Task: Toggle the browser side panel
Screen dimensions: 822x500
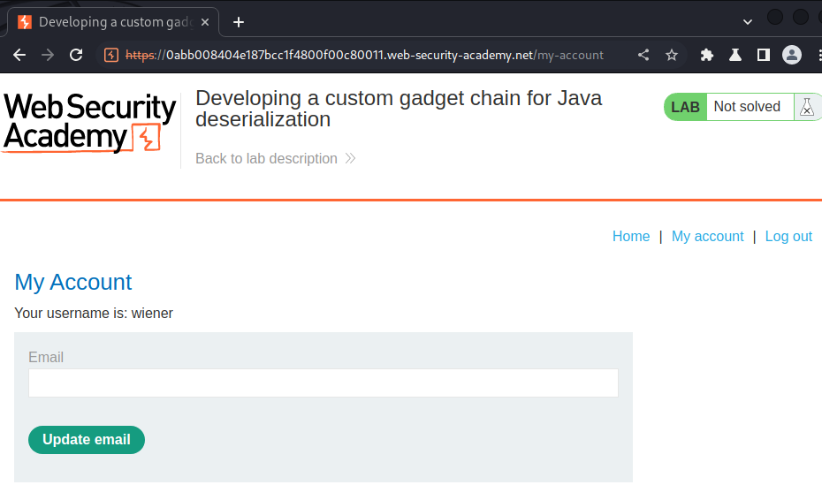Action: coord(764,55)
